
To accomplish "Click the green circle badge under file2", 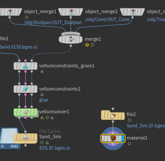I will 129,120.
